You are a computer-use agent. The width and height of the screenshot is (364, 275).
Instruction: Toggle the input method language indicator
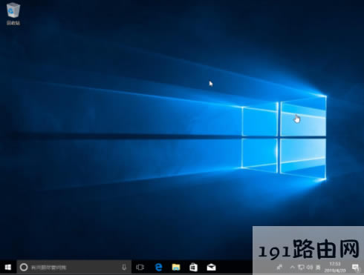tap(318, 267)
